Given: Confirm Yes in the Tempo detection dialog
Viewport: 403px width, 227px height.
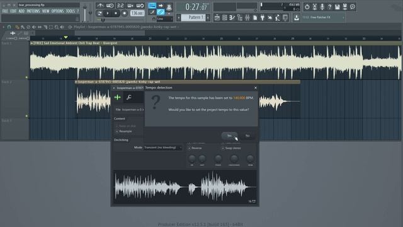Looking at the screenshot, I should point(229,136).
